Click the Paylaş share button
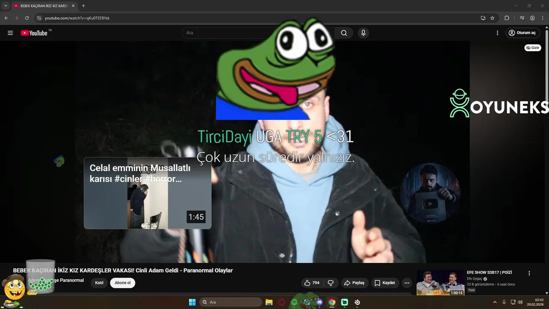This screenshot has height=309, width=549. coord(354,283)
